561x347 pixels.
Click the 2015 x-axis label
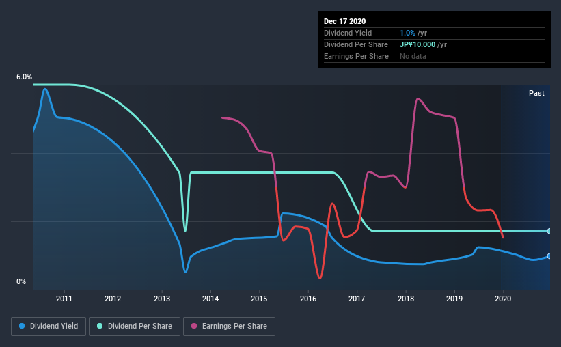(259, 299)
